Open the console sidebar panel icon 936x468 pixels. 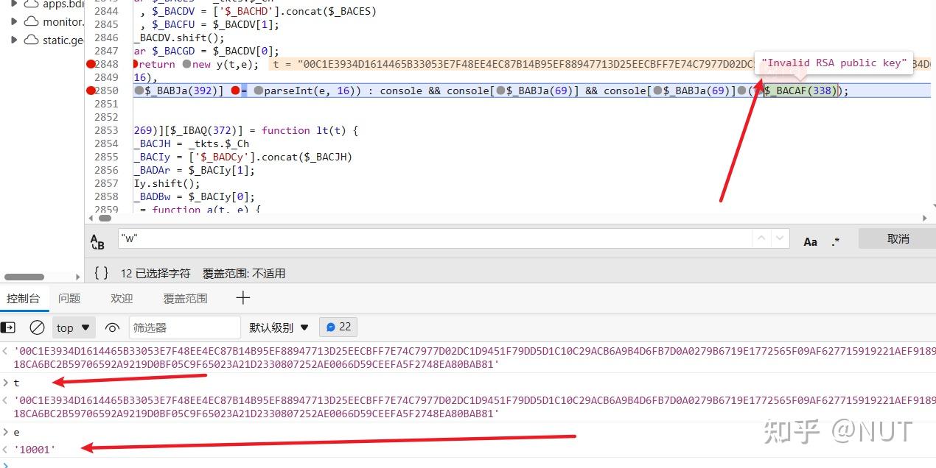point(9,327)
